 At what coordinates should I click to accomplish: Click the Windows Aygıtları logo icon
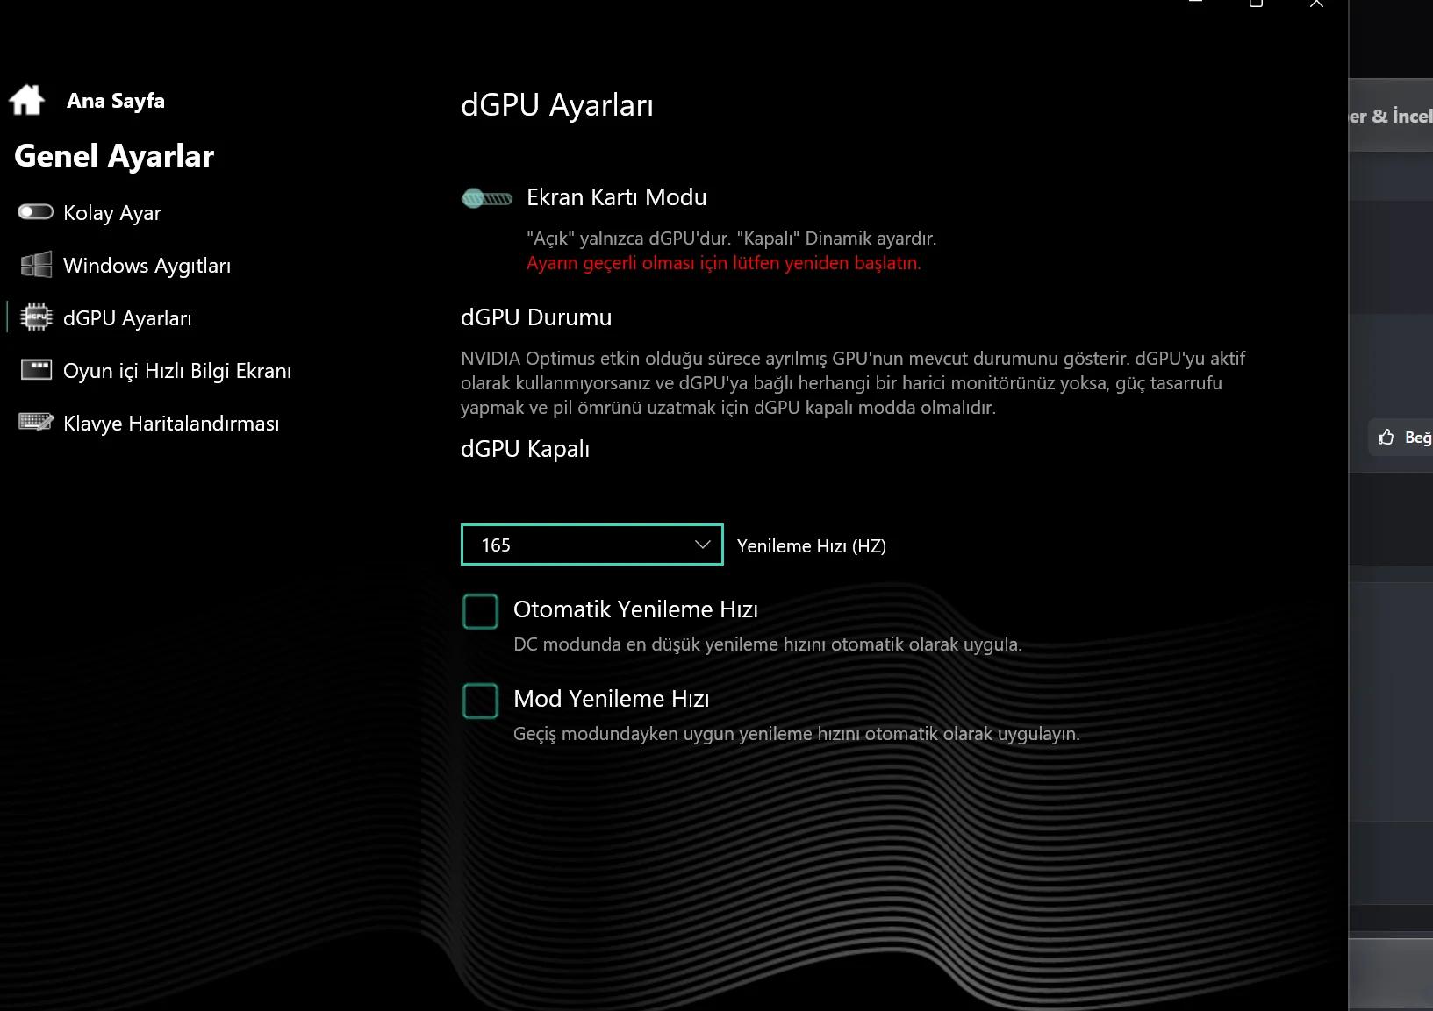(36, 265)
